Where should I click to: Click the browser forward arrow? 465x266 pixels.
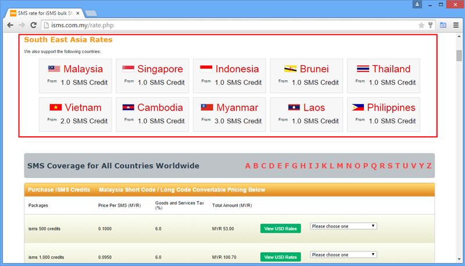pyautogui.click(x=22, y=25)
